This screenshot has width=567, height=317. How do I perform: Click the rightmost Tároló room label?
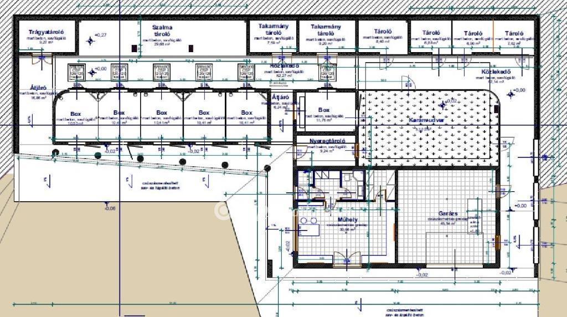514,33
